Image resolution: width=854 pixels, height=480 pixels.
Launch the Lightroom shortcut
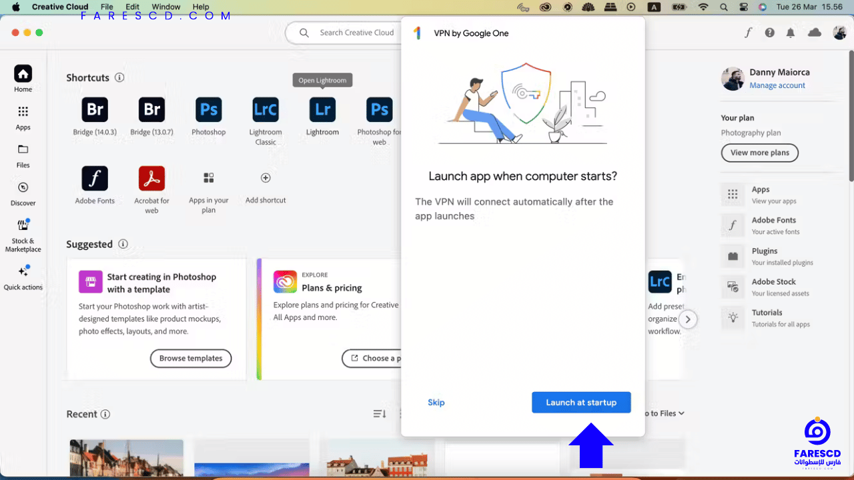coord(322,109)
